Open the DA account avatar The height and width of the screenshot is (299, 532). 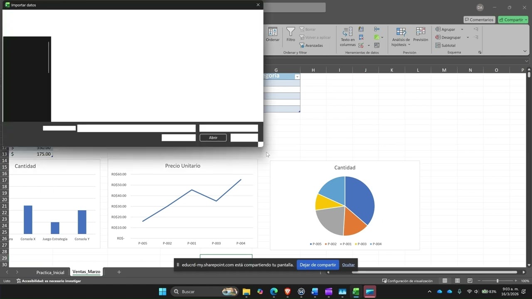pos(480,7)
